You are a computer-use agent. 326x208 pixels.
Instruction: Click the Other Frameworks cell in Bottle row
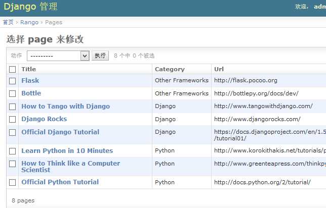pyautogui.click(x=182, y=93)
